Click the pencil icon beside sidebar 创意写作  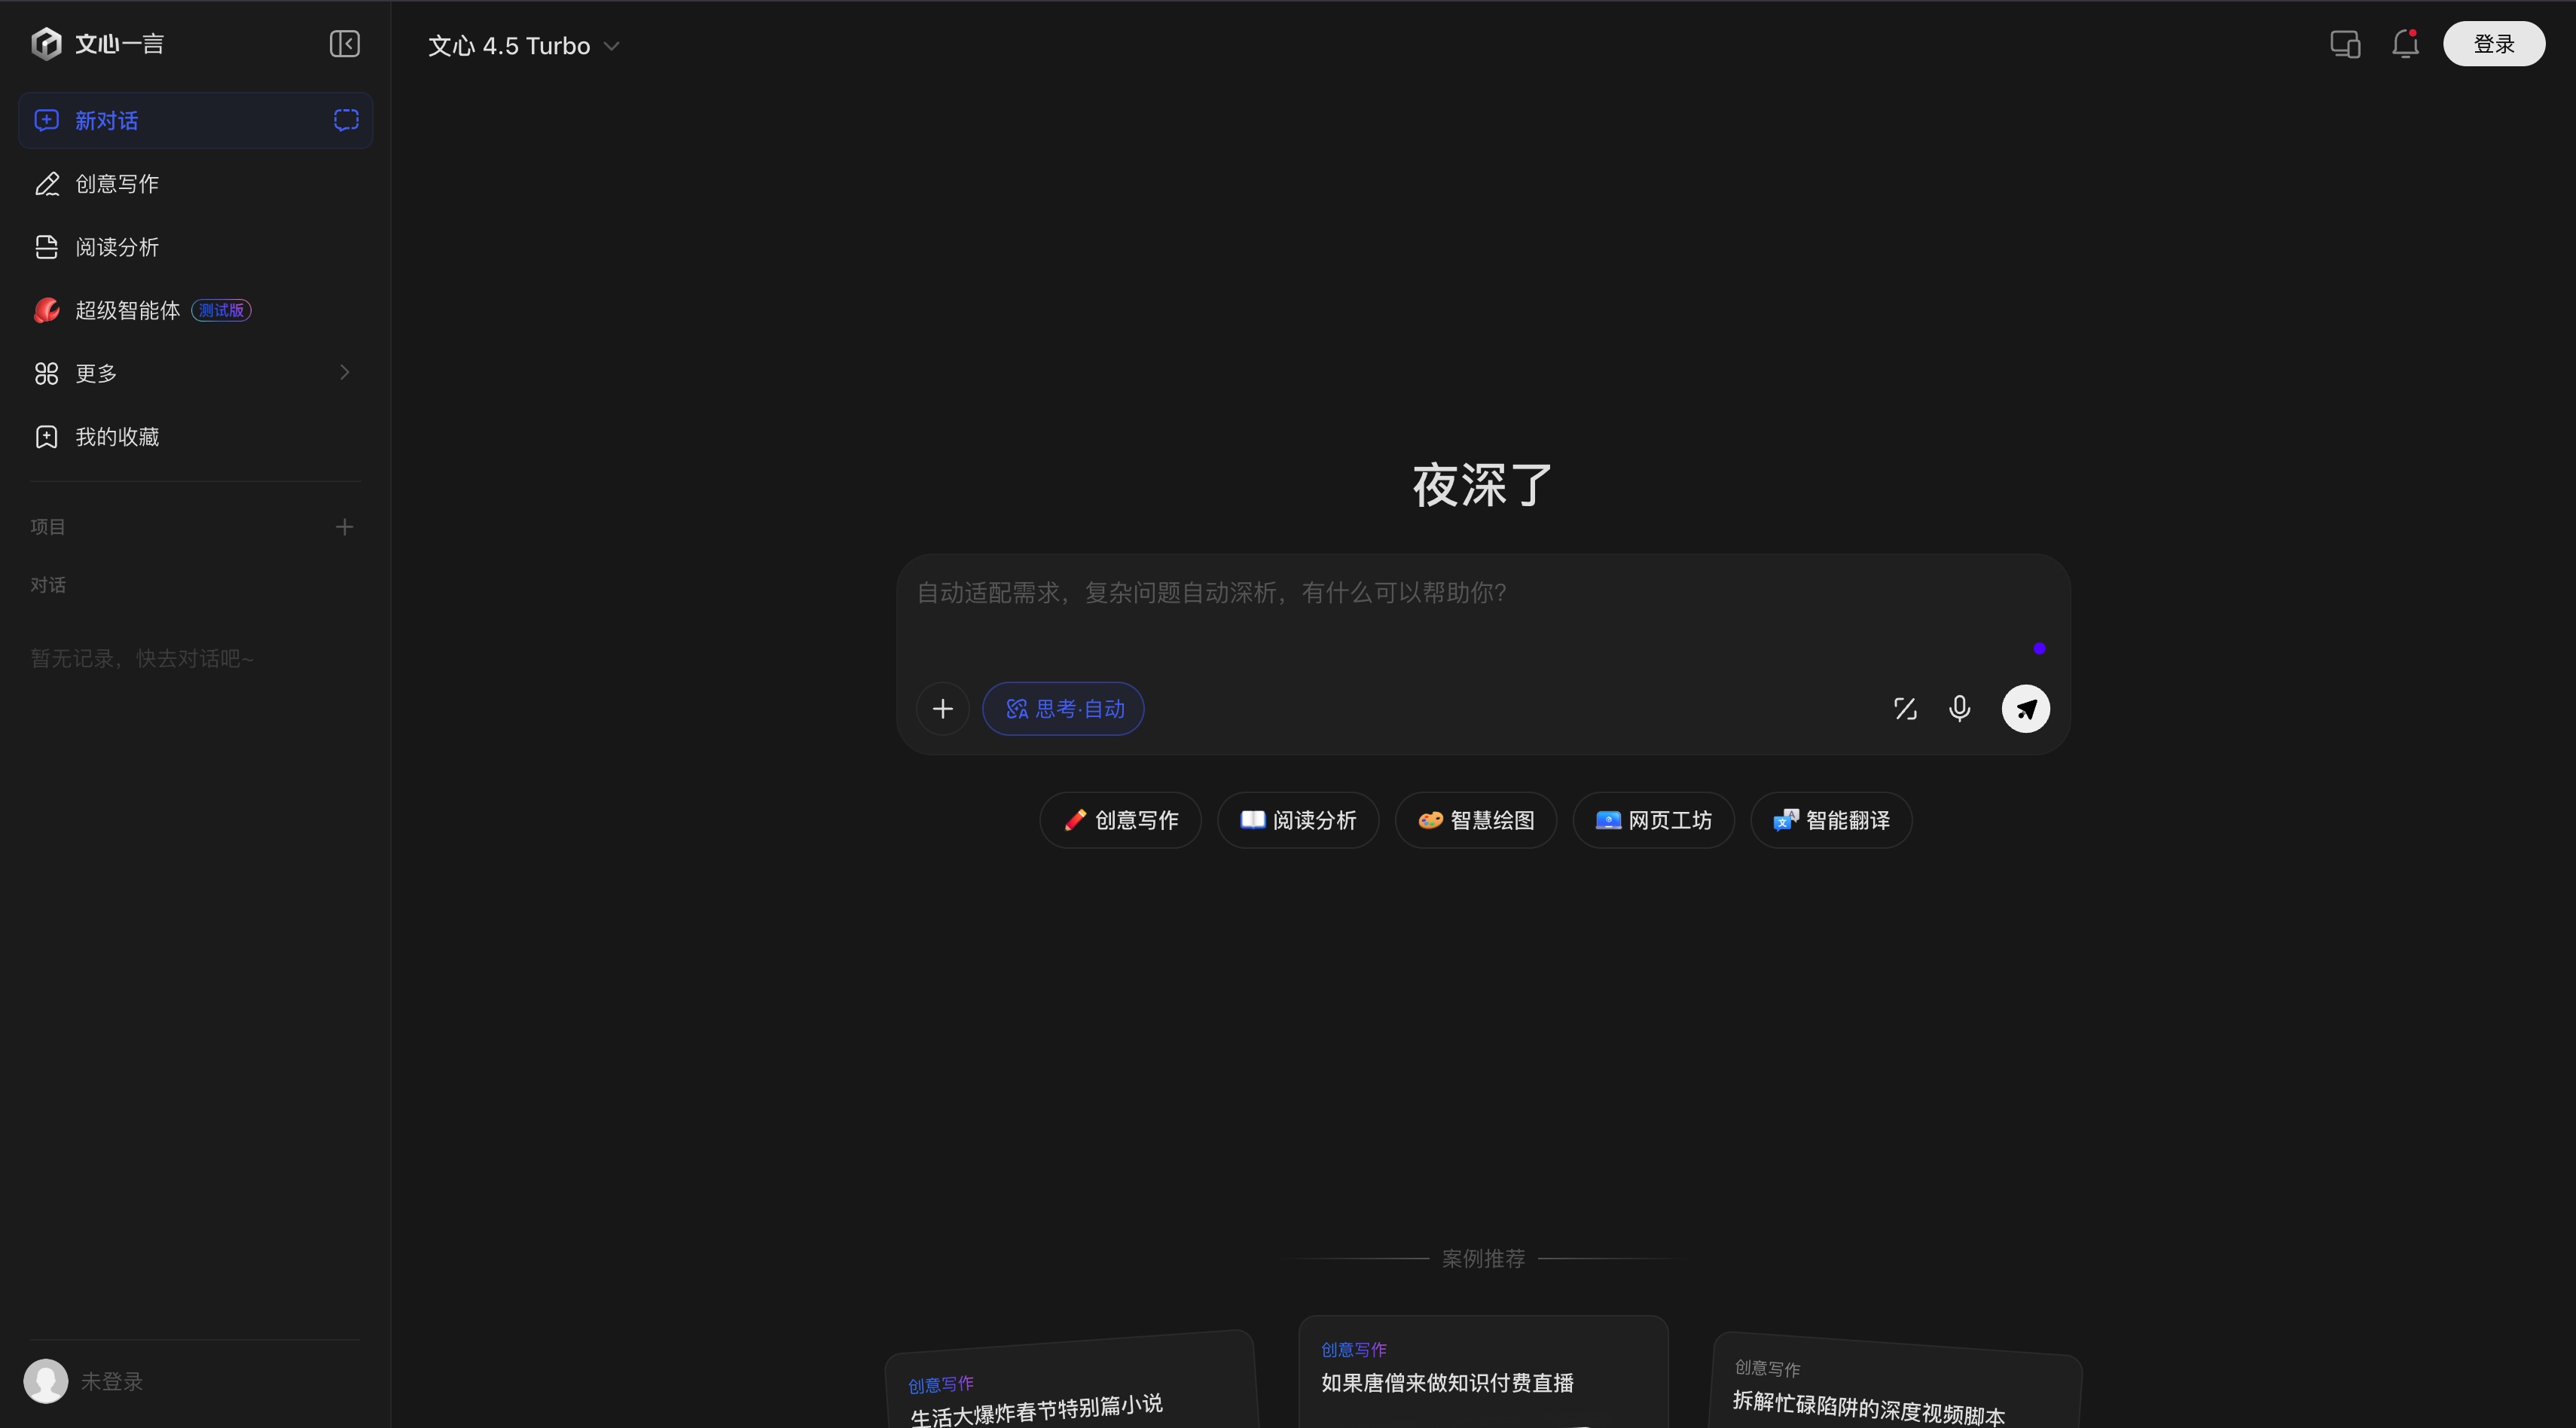click(x=47, y=184)
